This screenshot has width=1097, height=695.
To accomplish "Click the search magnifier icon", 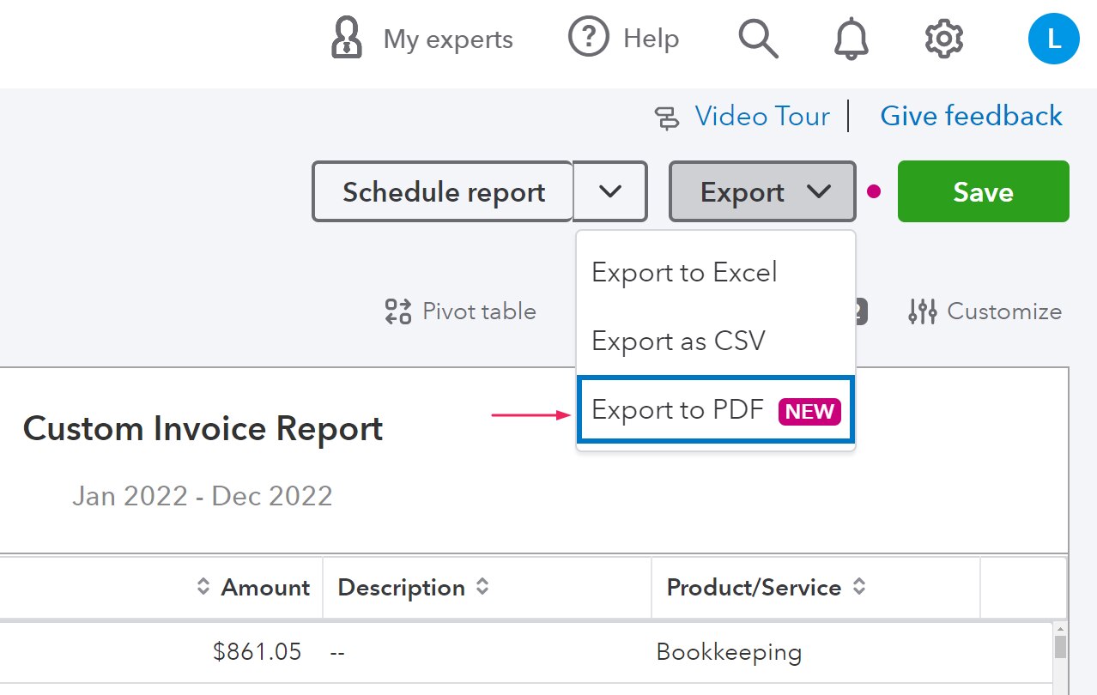I will (x=759, y=38).
